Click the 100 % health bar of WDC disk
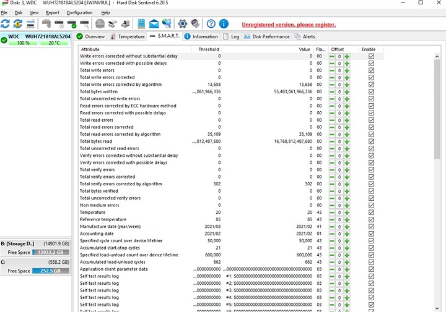 (x=23, y=43)
